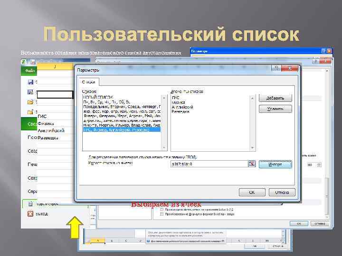This screenshot has height=256, width=342.
Task: Click Отмена in the bottom-most background dialog
Action: click(x=278, y=246)
